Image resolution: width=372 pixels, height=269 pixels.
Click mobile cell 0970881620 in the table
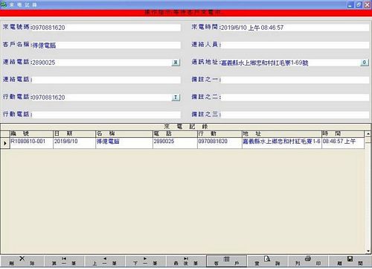coord(219,143)
